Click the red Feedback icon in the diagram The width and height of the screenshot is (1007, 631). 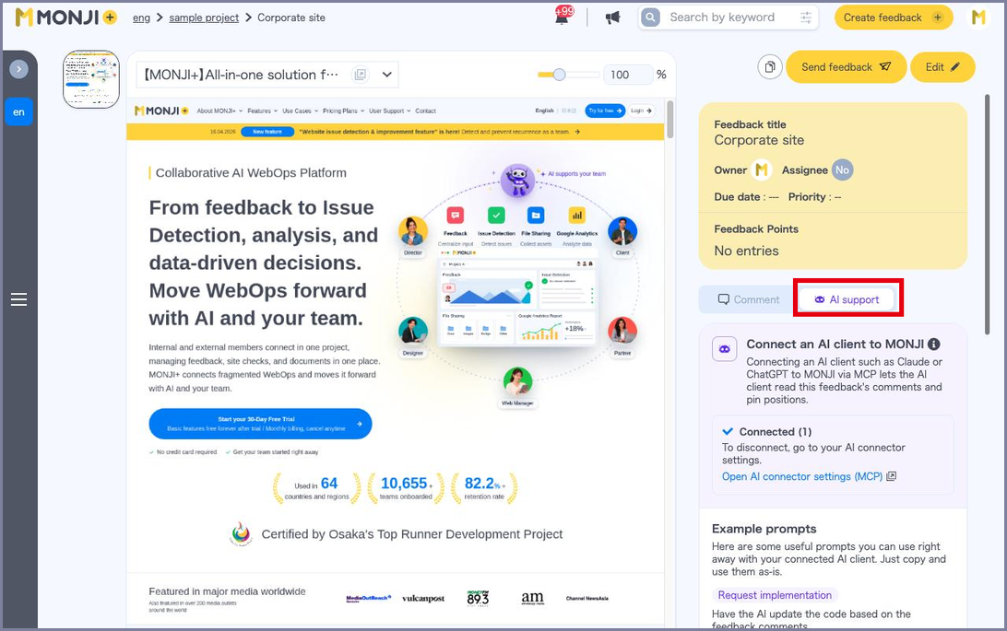455,216
